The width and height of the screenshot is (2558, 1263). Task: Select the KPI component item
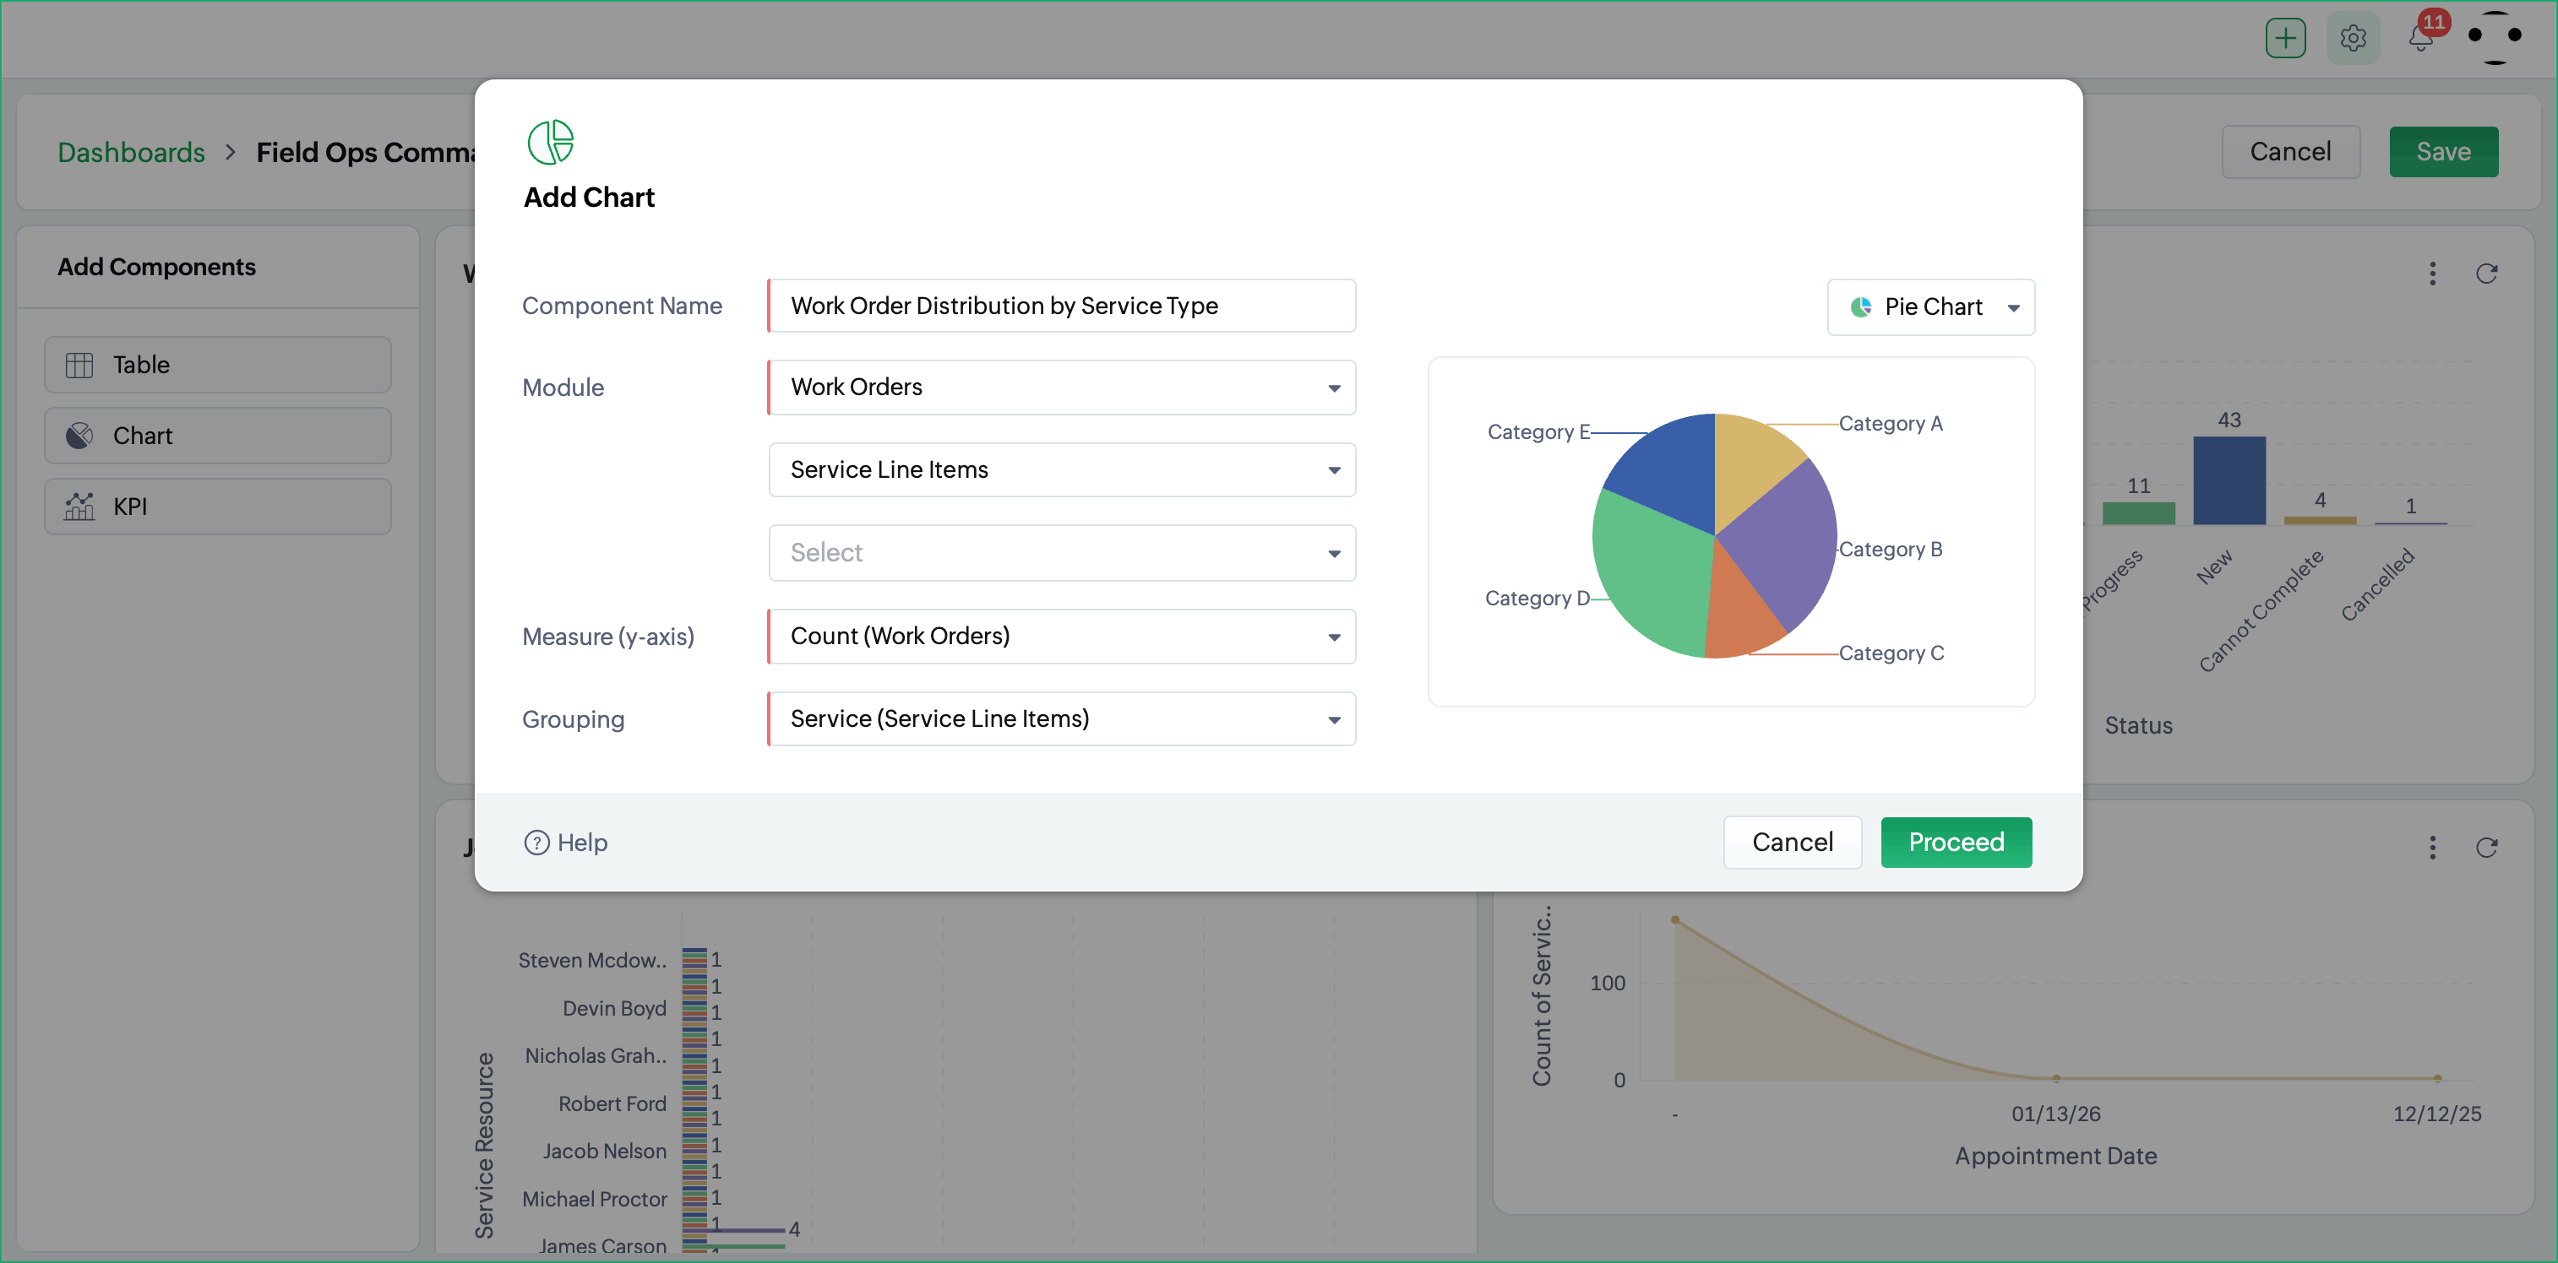tap(217, 506)
